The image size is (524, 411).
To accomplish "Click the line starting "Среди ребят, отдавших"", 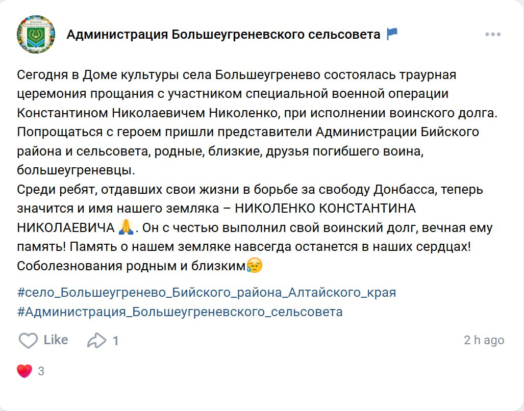I will point(250,190).
